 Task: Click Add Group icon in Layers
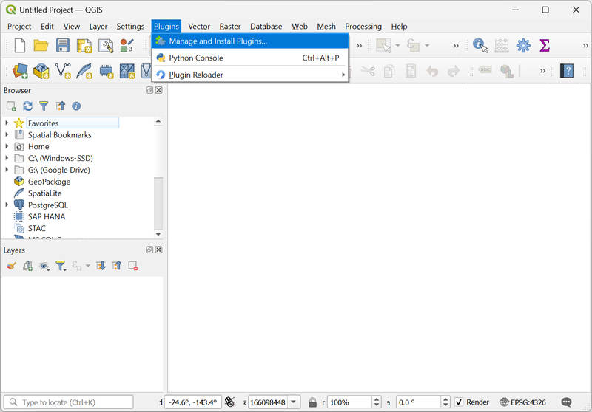[27, 266]
